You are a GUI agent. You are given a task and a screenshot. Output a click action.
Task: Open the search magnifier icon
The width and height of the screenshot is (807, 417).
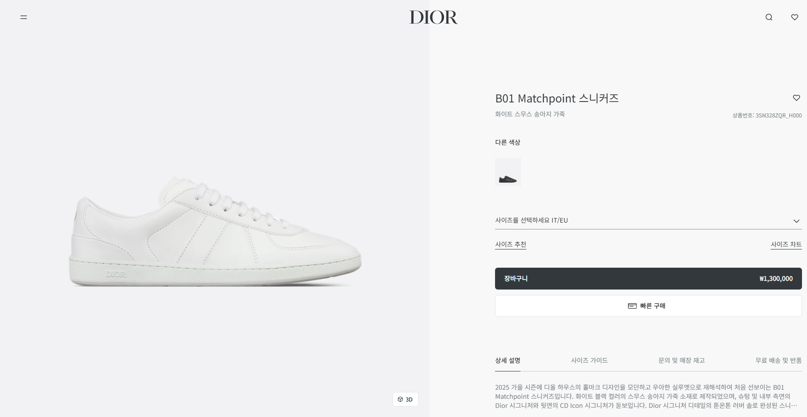tap(769, 17)
